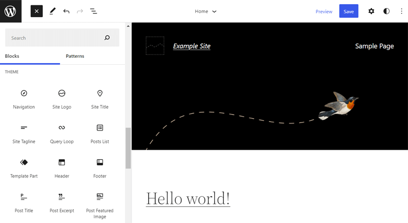The height and width of the screenshot is (223, 408).
Task: Insert the Post Title block
Action: (x=24, y=203)
